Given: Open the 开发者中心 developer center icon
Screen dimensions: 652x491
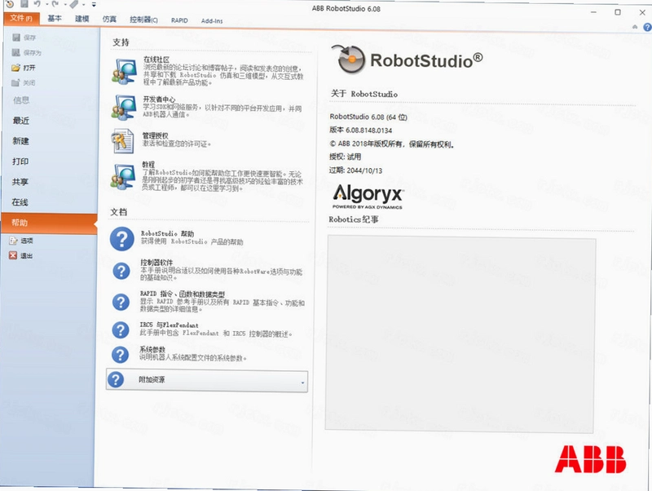Looking at the screenshot, I should coord(124,107).
